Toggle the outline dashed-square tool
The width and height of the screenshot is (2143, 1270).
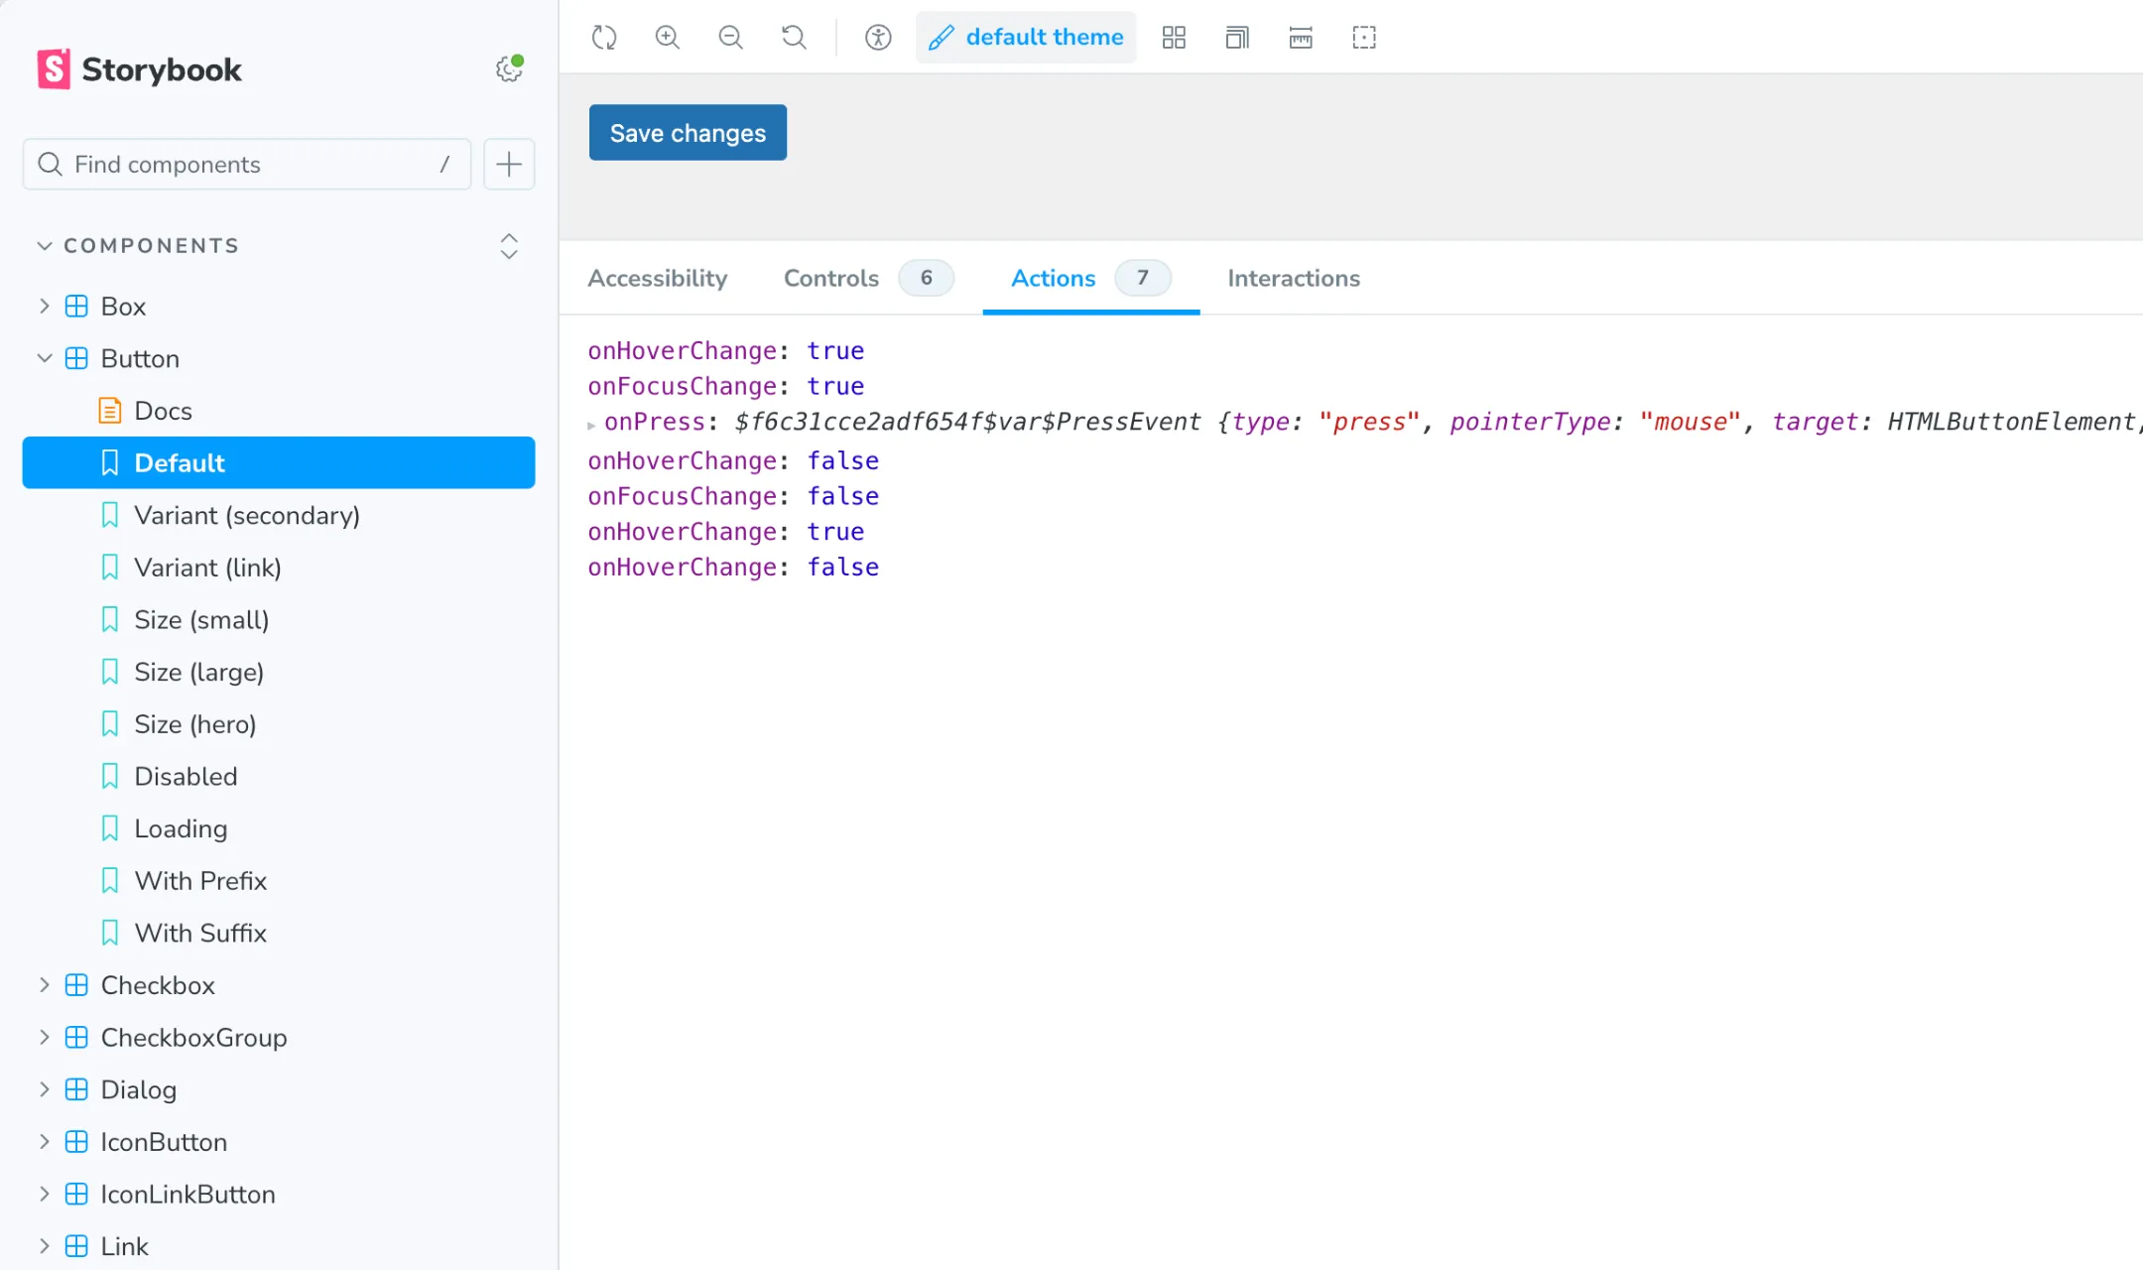[1364, 38]
